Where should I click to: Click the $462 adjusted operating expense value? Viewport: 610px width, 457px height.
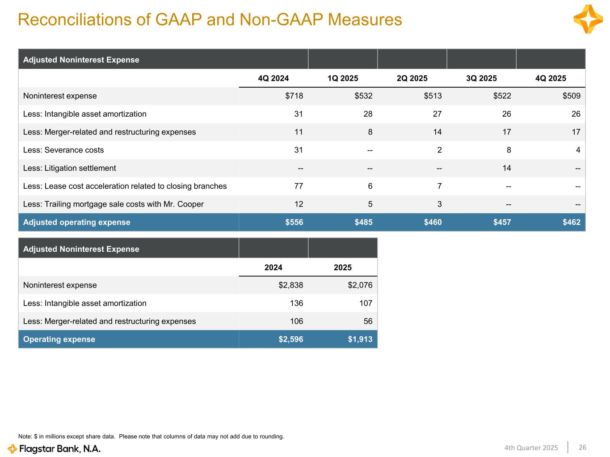pos(571,222)
